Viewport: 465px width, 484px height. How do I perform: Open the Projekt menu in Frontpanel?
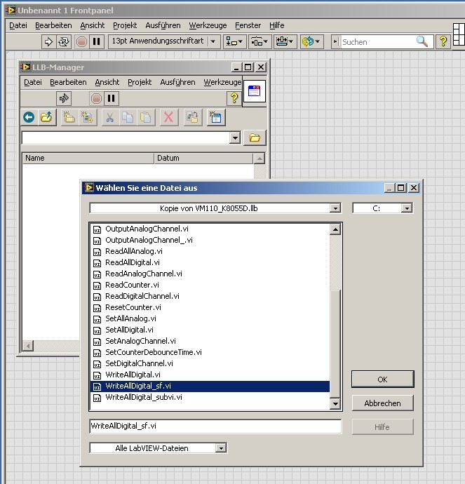[x=125, y=25]
